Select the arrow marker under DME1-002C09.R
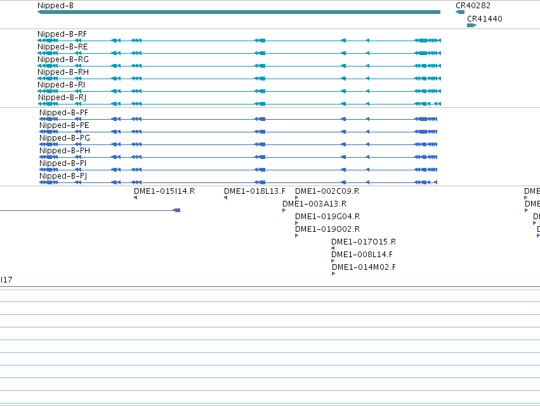540x406 pixels. tap(297, 198)
